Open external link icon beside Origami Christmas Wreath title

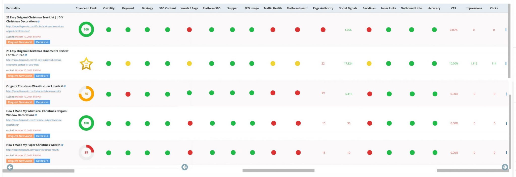[x=65, y=86]
